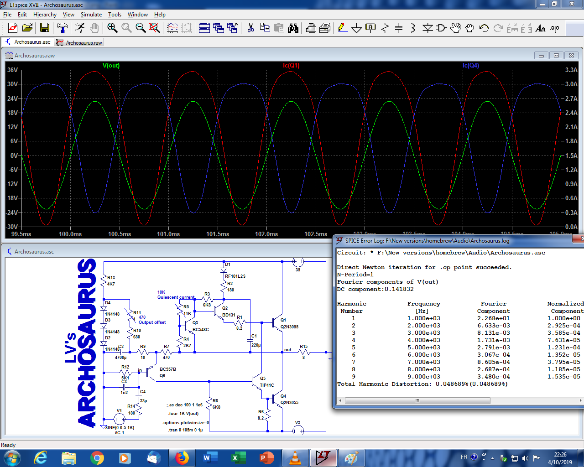
Task: Open the File menu
Action: 7,15
